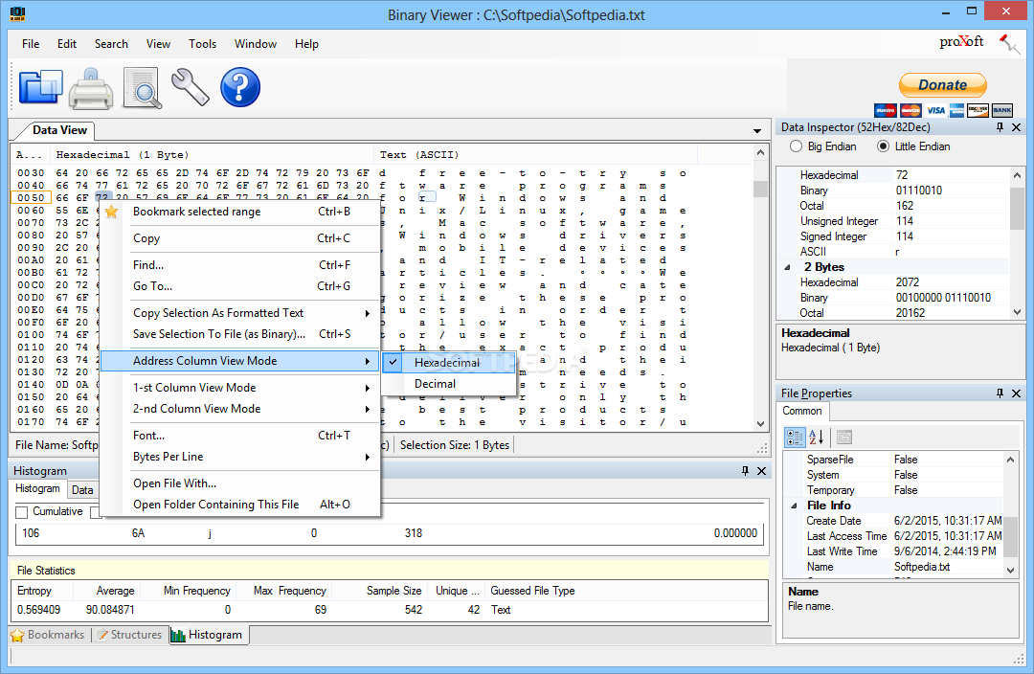Select the Little Endian option

pos(883,146)
